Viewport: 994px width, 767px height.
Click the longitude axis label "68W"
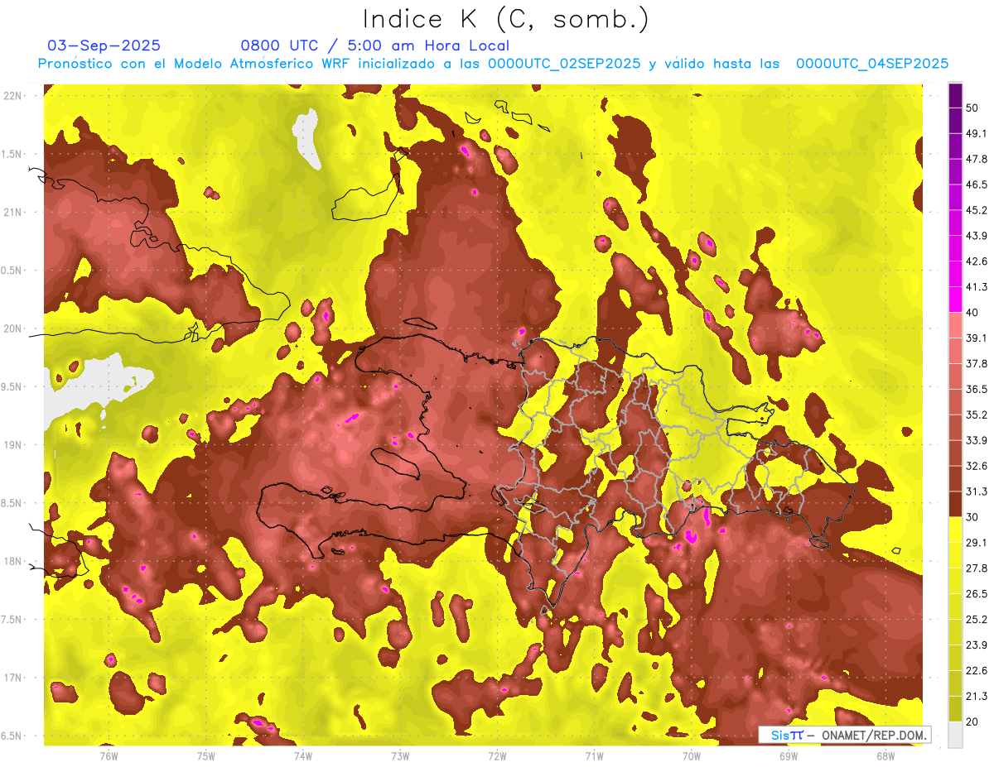pos(885,755)
